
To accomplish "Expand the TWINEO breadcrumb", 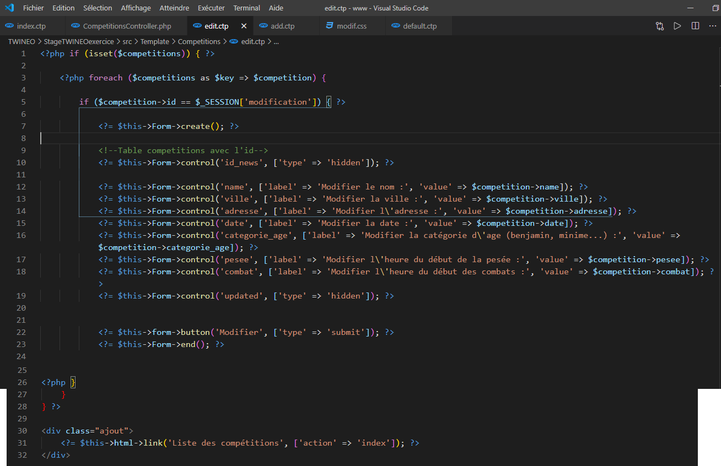I will (21, 41).
